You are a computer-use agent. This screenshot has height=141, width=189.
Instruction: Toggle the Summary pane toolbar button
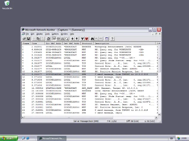tap(54, 38)
